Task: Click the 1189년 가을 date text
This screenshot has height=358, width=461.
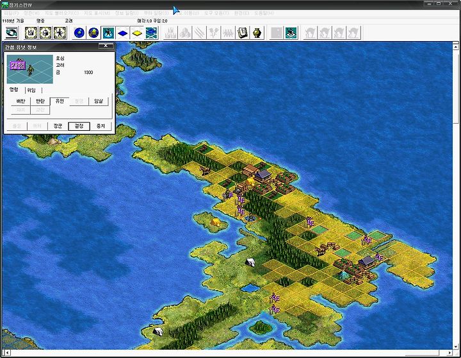Action: pyautogui.click(x=13, y=21)
